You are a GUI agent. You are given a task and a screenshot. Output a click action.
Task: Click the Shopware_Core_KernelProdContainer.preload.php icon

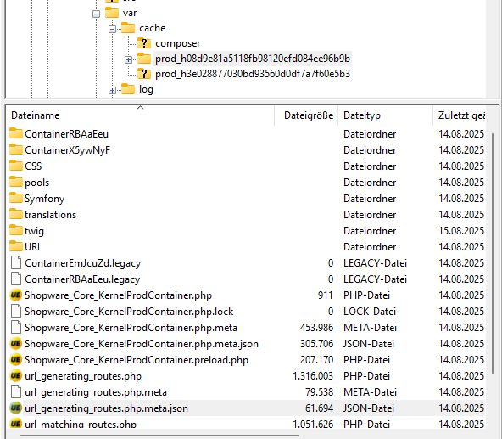(15, 360)
